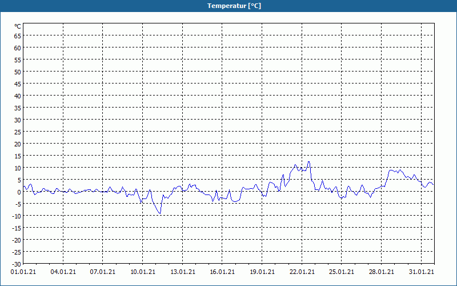
Task: Select the 13.01.21 date label
Action: pos(182,272)
